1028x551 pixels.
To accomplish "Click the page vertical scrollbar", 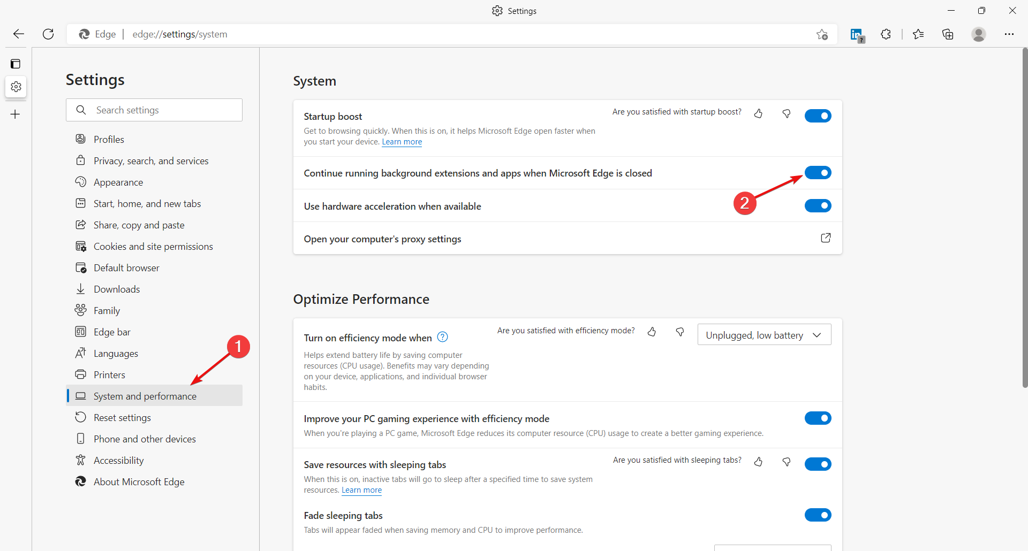I will pos(1025,214).
